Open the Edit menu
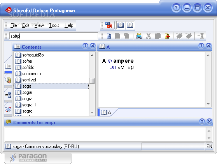The width and height of the screenshot is (217, 164). pos(26,25)
